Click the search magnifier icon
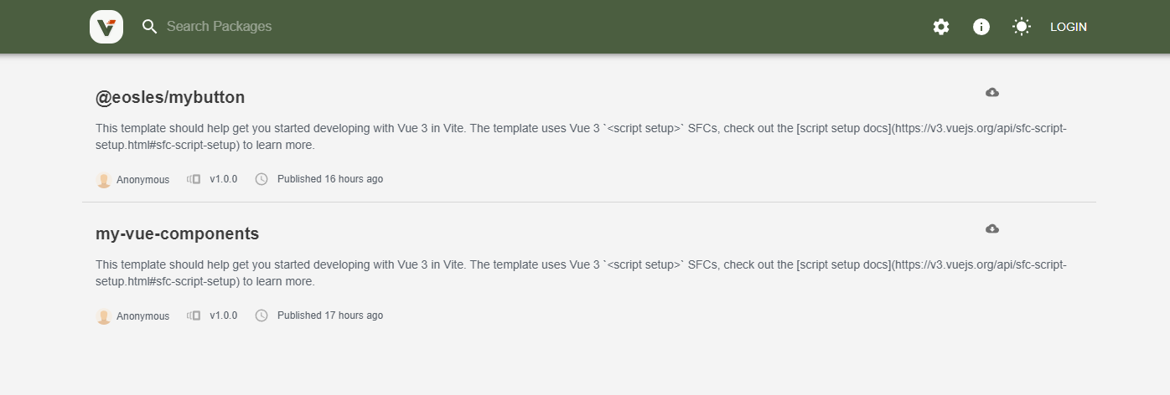 tap(150, 27)
